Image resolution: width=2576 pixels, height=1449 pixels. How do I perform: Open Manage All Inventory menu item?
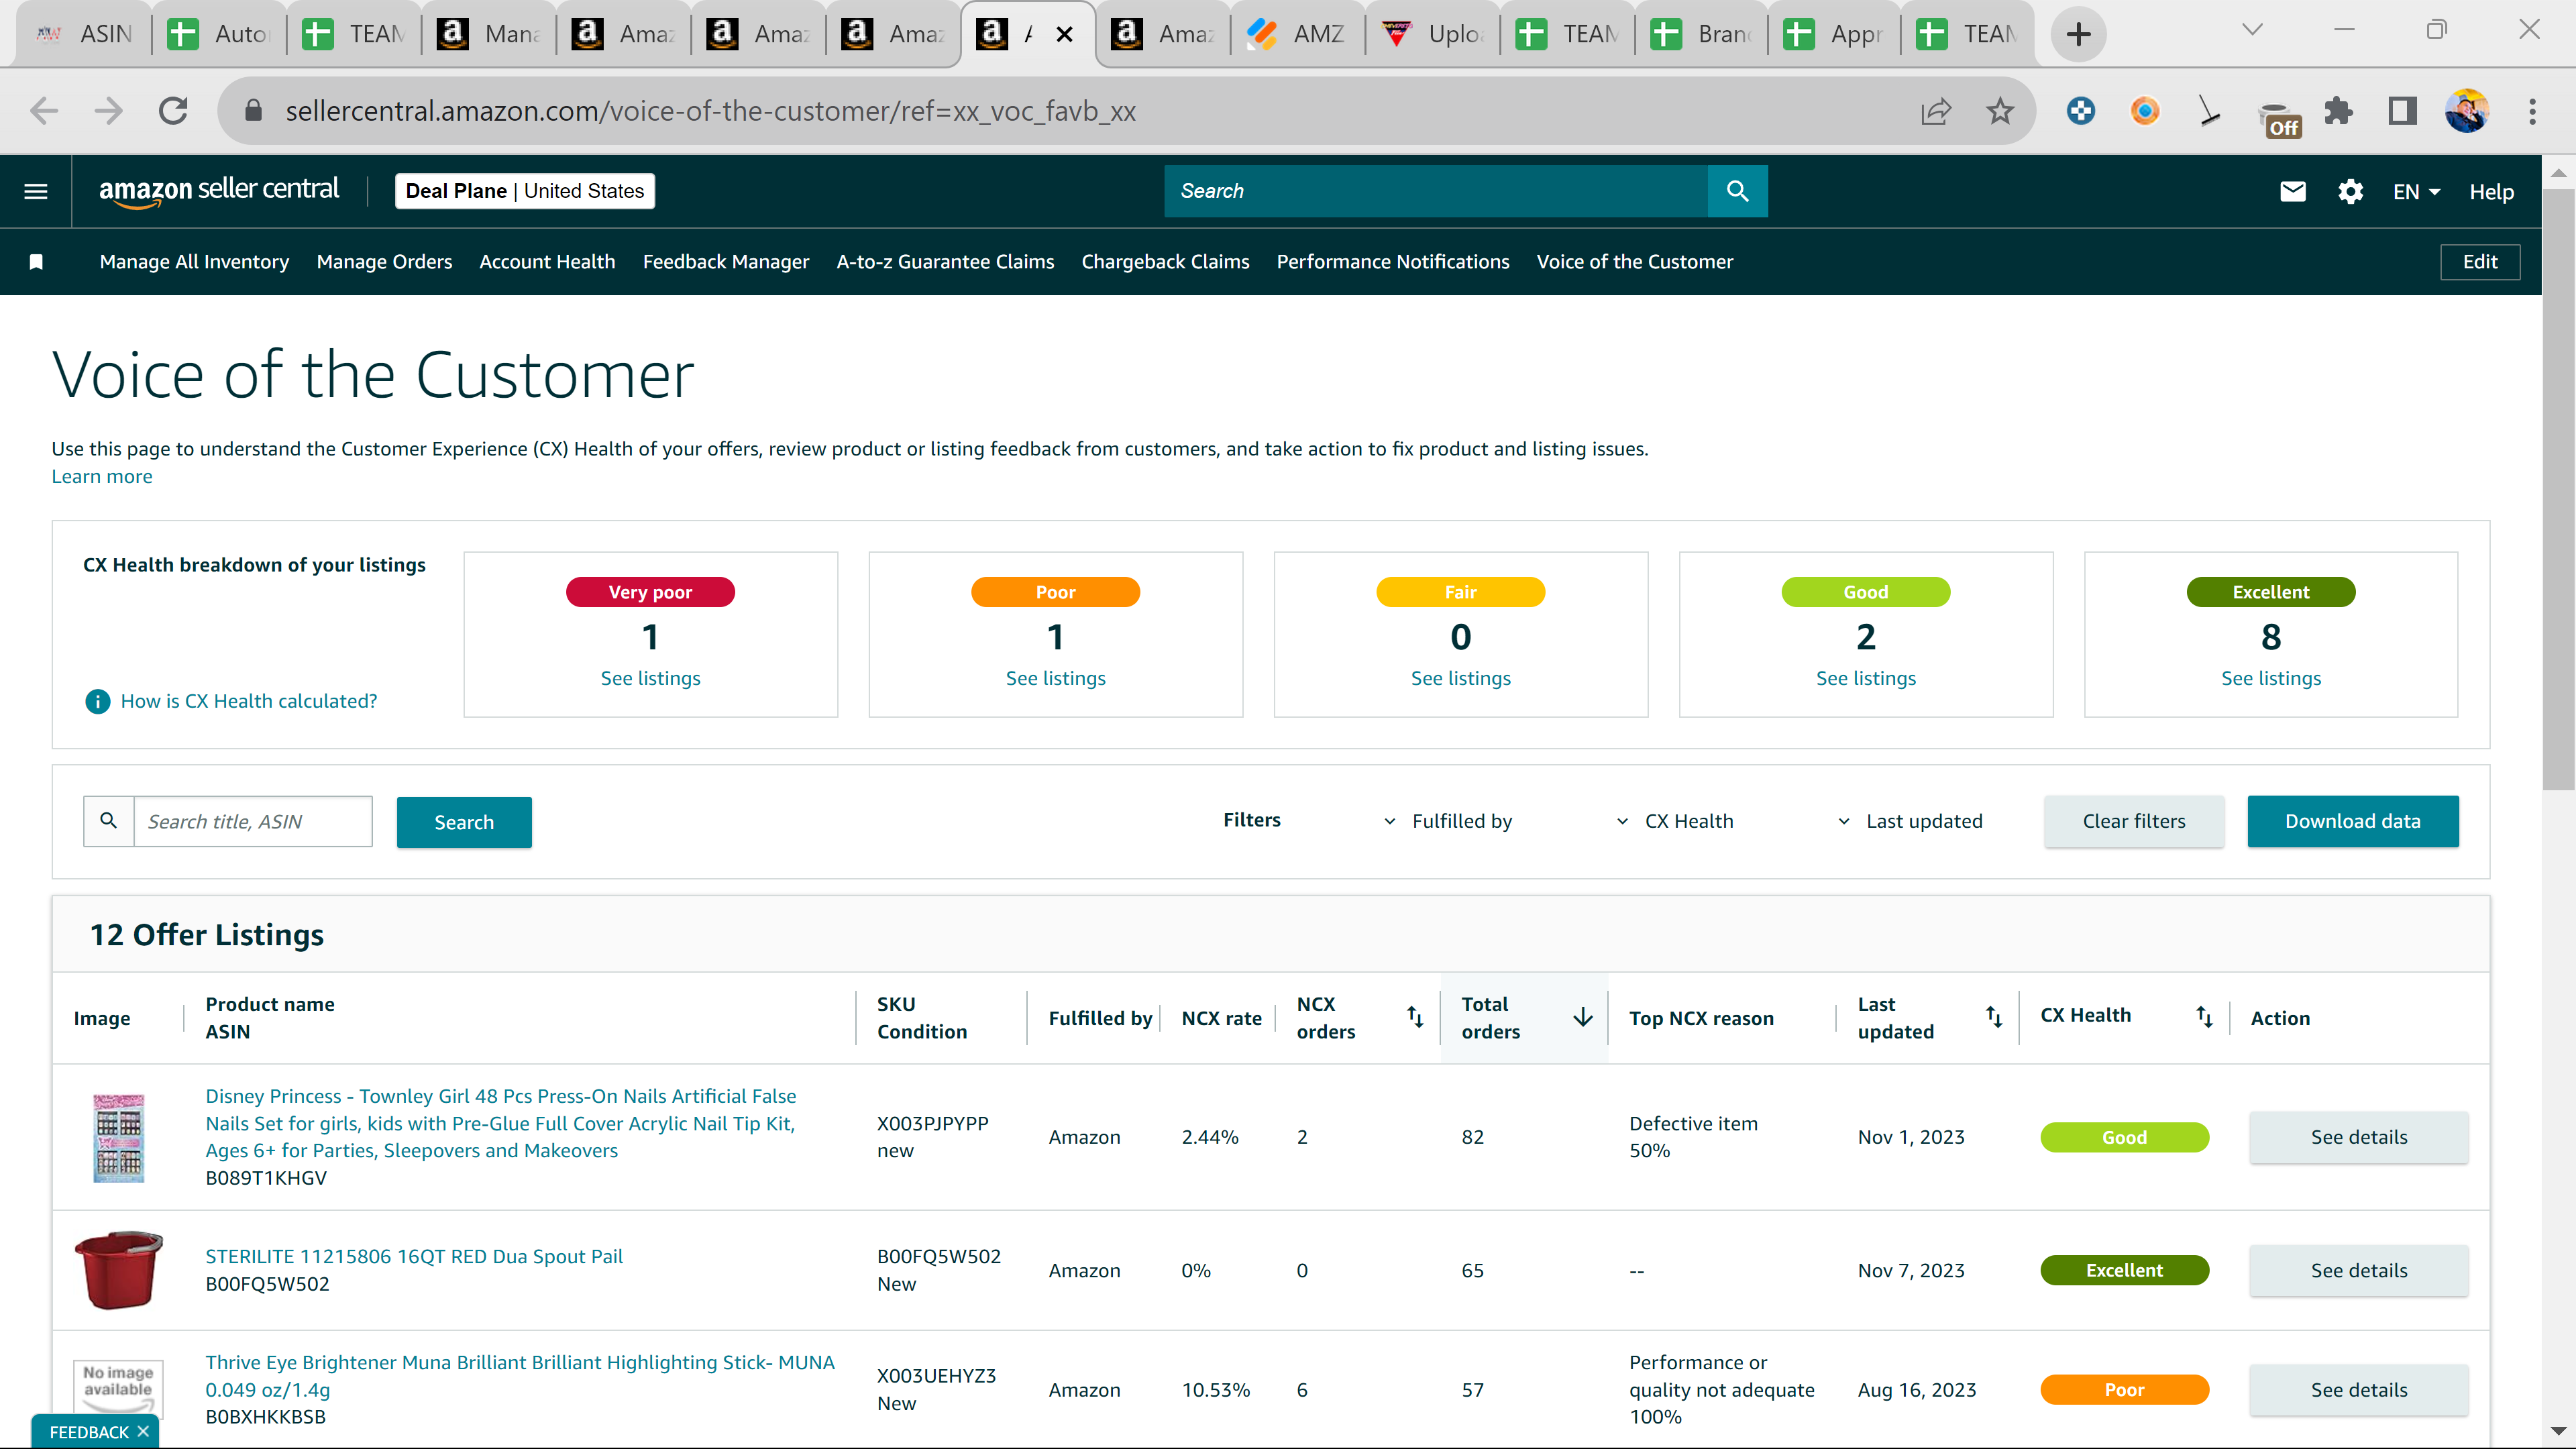click(194, 262)
